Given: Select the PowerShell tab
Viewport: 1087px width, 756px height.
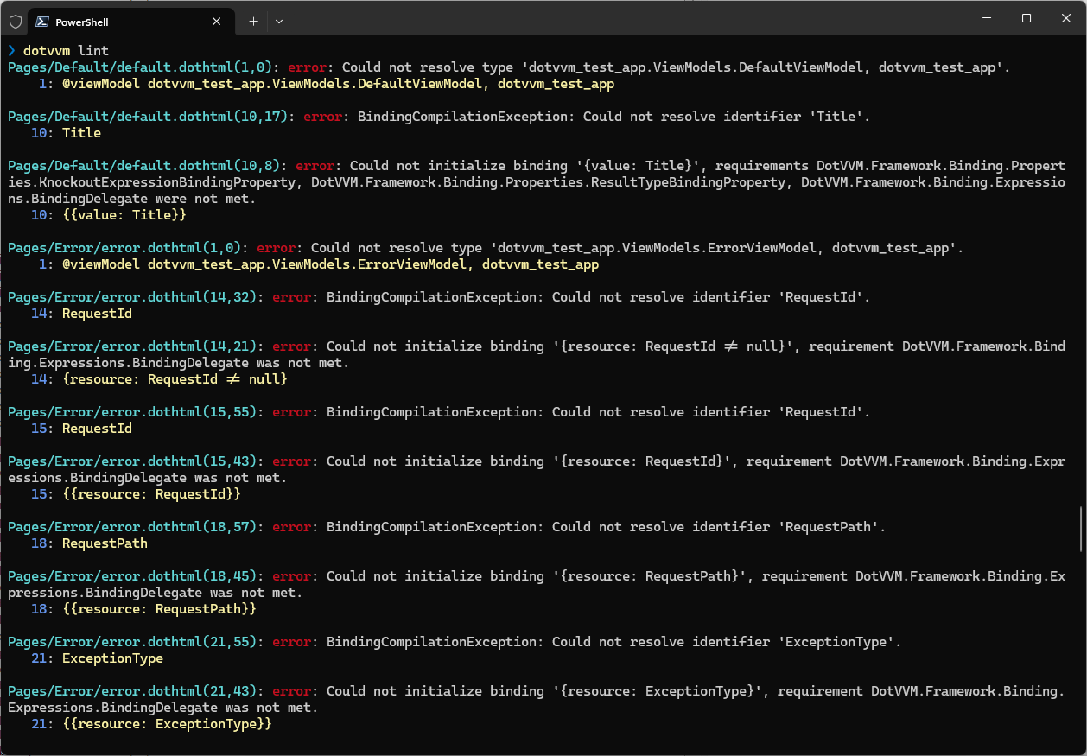Looking at the screenshot, I should (131, 22).
